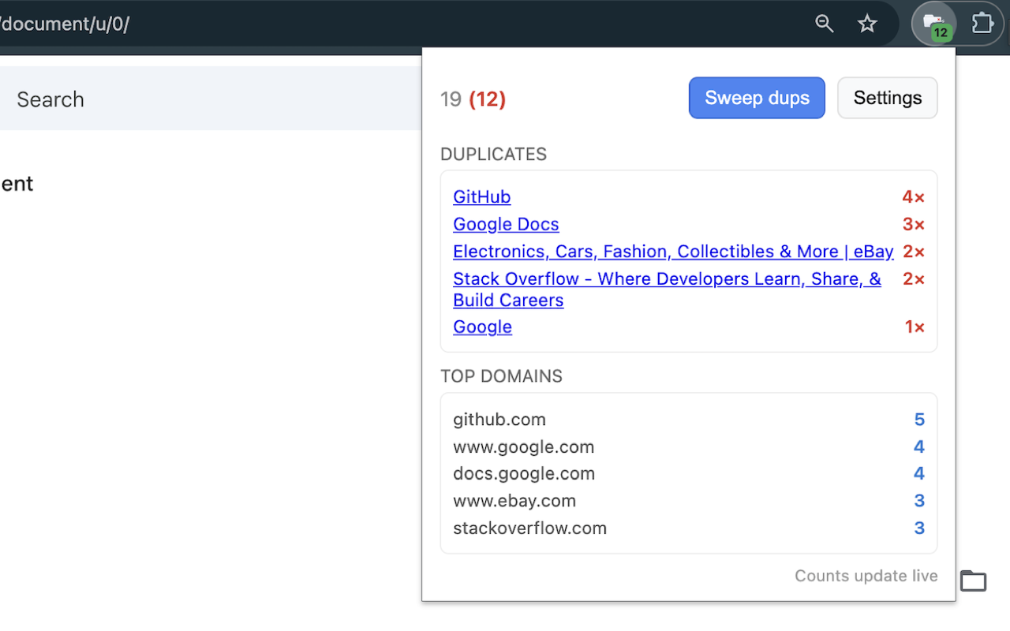Click the count 3 beside www.ebay.com
This screenshot has width=1010, height=631.
[x=919, y=501]
